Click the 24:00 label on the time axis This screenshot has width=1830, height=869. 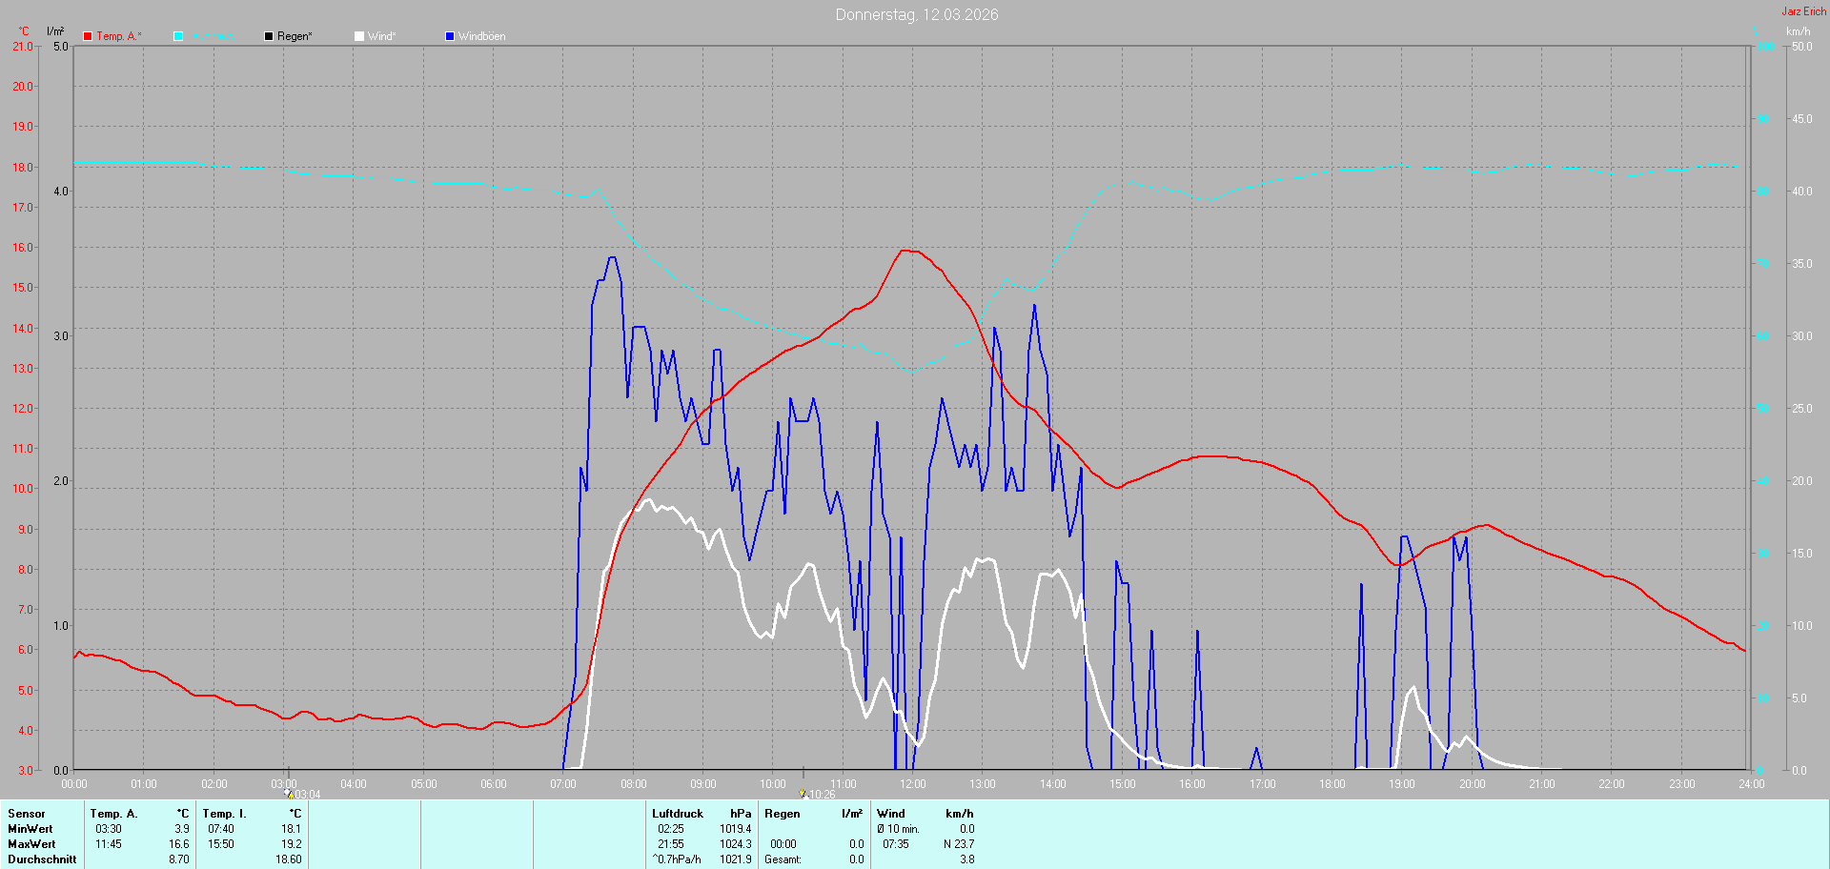[x=1752, y=784]
